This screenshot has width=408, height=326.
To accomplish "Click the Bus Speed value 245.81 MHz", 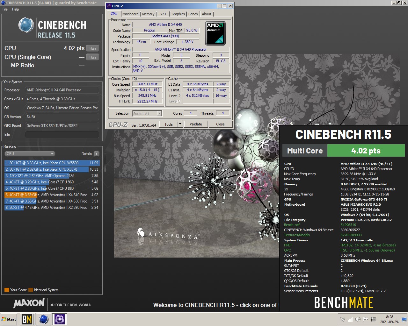I will [x=147, y=96].
